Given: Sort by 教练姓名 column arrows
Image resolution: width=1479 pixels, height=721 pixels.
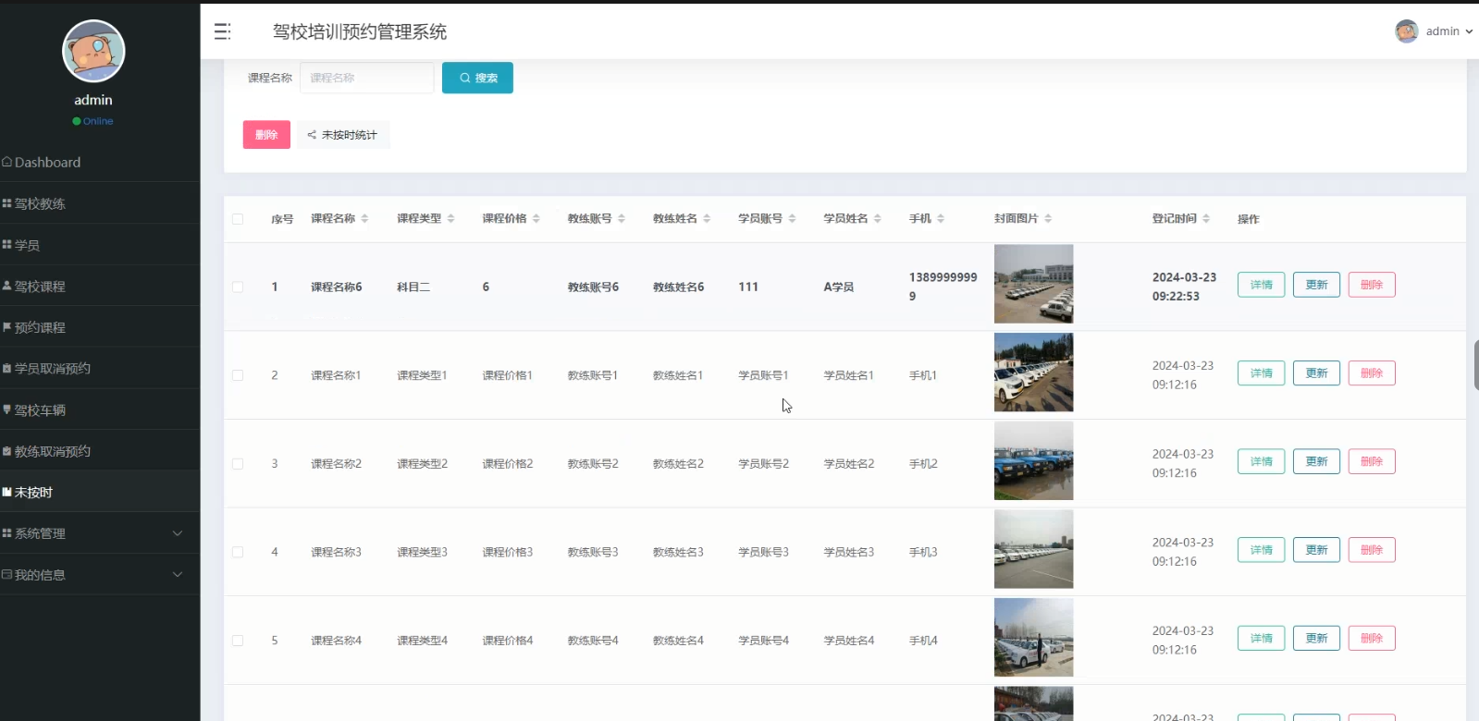Looking at the screenshot, I should (707, 219).
